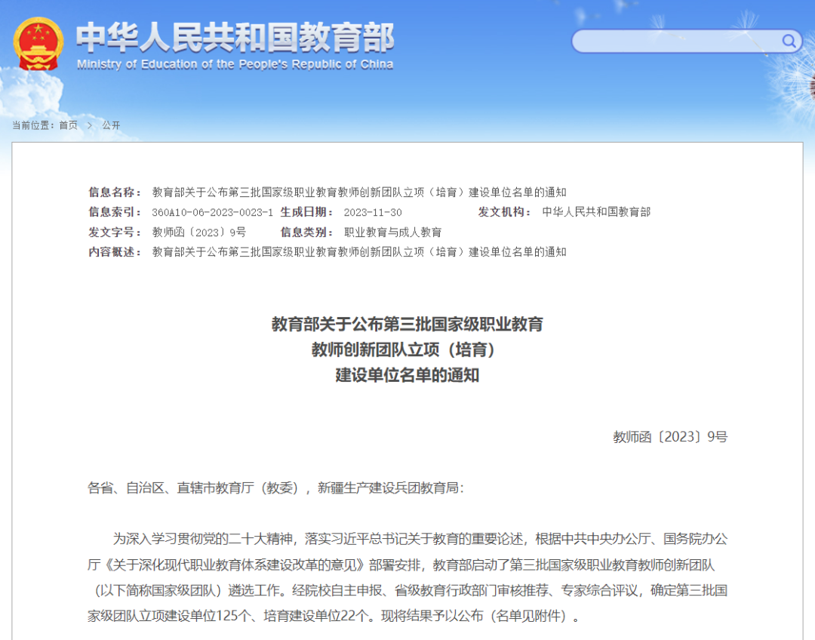
Task: Click the 信息类别 label
Action: (306, 232)
